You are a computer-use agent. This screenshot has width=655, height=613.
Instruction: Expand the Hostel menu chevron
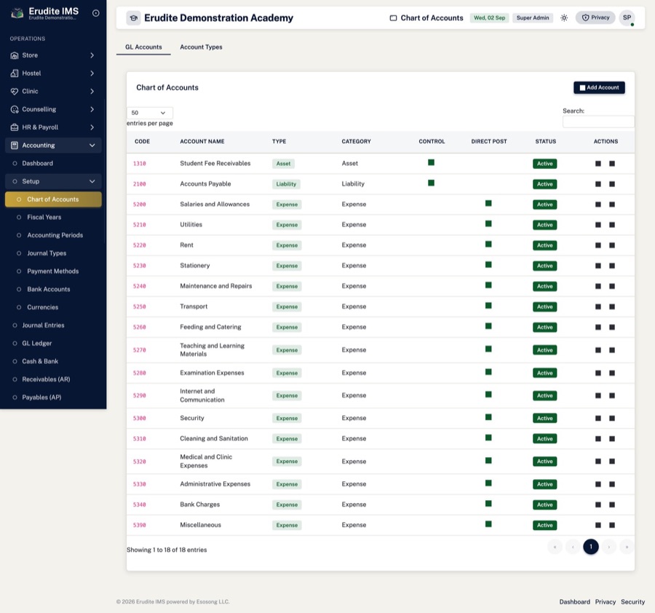[x=92, y=74]
